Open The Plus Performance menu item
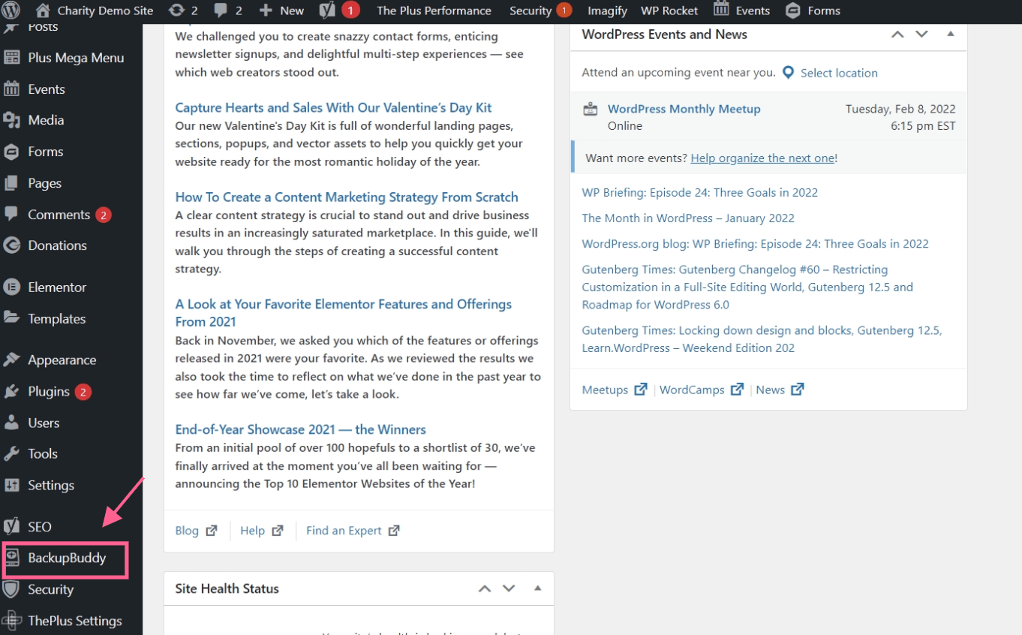 click(x=434, y=11)
